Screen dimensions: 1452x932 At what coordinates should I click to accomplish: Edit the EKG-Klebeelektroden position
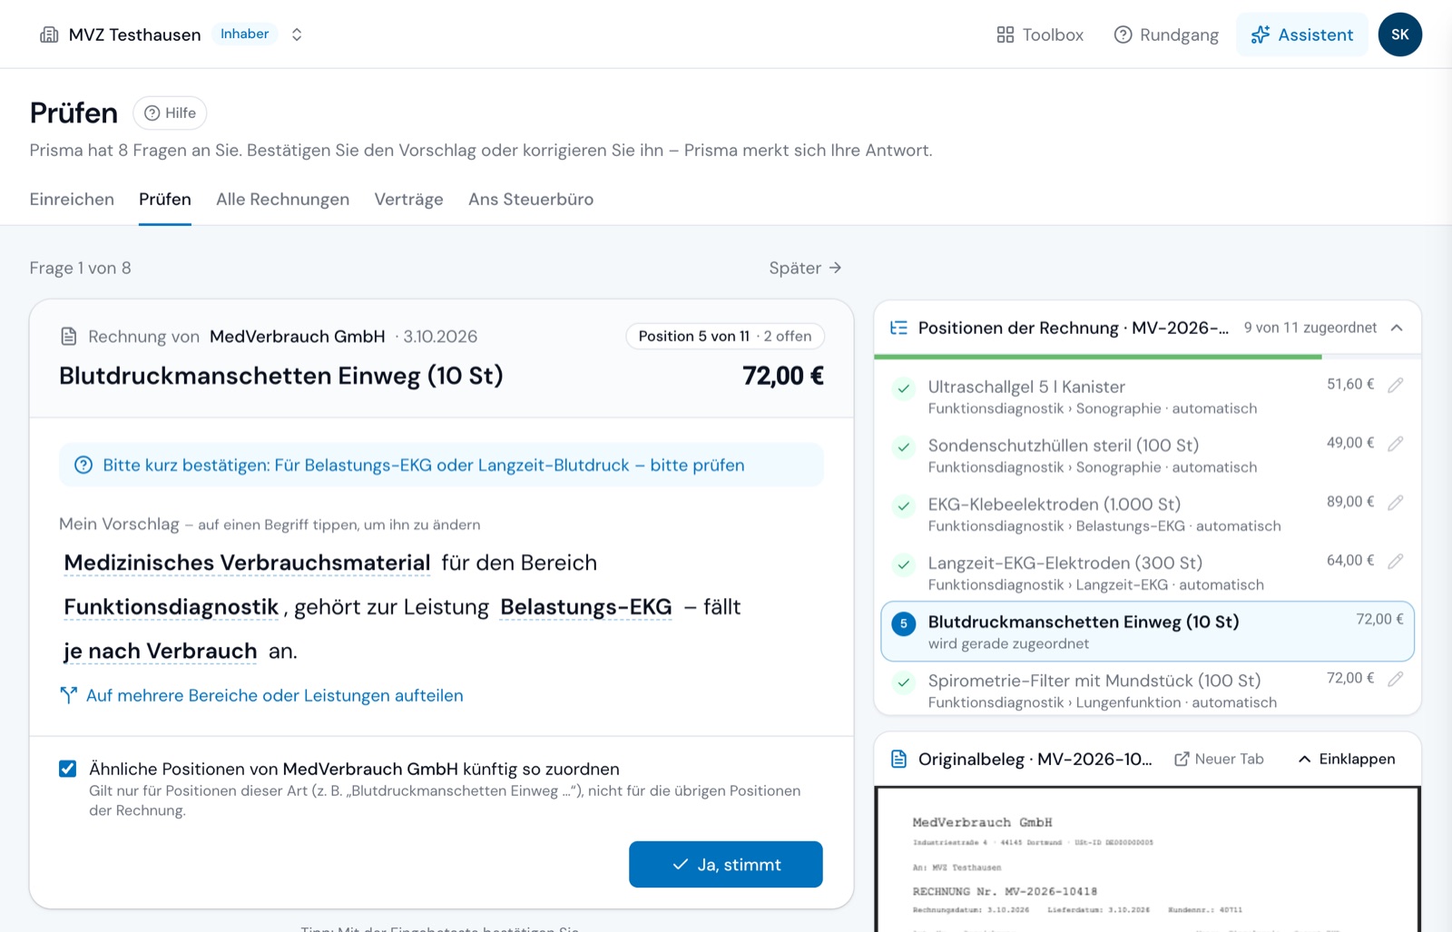tap(1396, 503)
